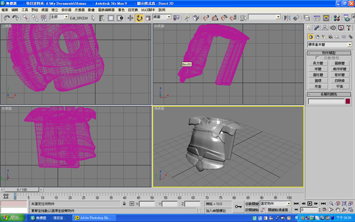355x222 pixels.
Task: Activate the Select and Rotate tool
Action: click(x=139, y=18)
